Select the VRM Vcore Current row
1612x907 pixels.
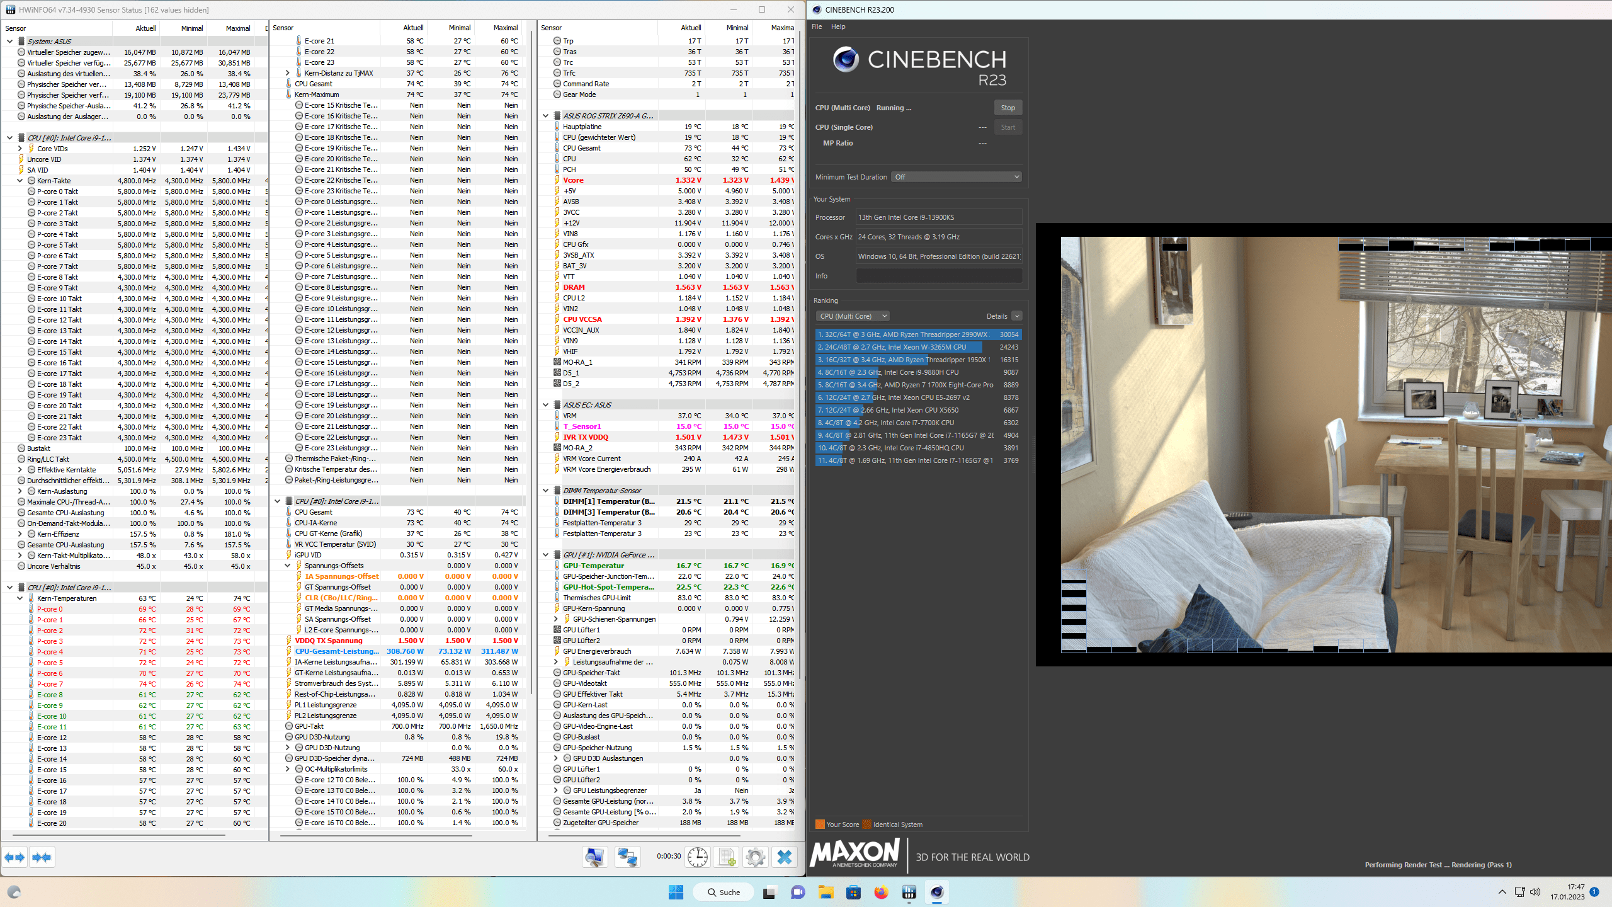click(x=673, y=459)
